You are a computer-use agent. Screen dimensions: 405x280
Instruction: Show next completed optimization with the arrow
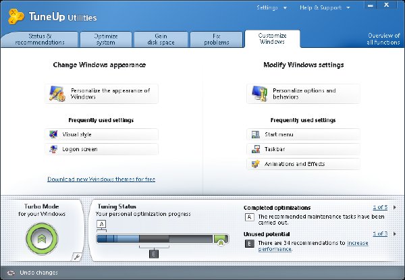click(395, 207)
